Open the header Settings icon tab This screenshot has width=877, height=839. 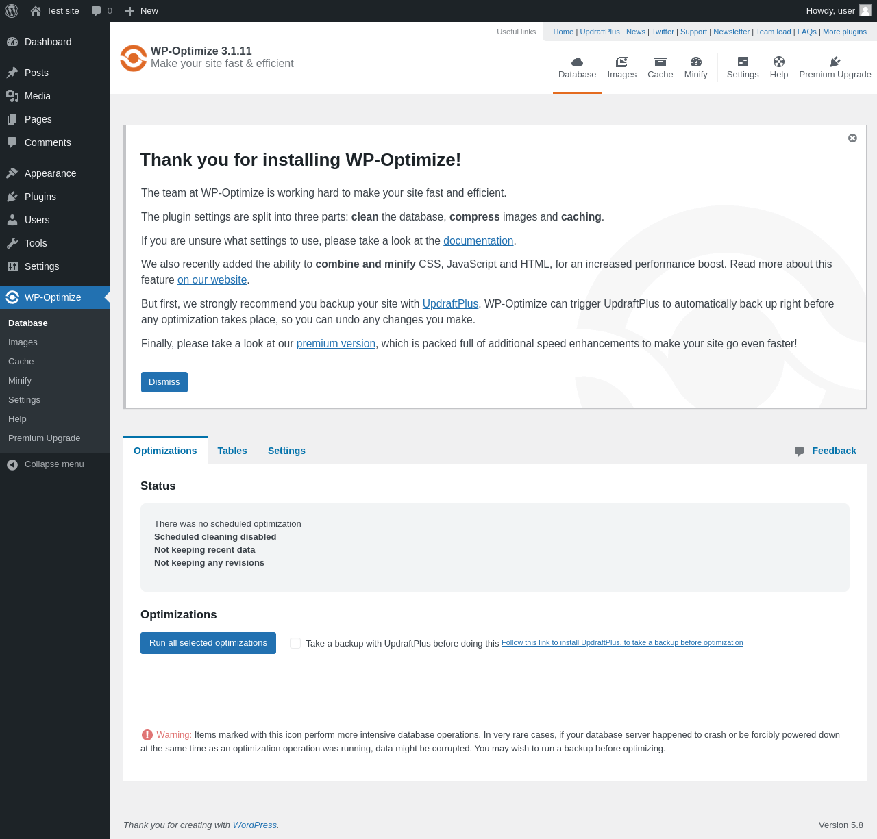(x=743, y=62)
